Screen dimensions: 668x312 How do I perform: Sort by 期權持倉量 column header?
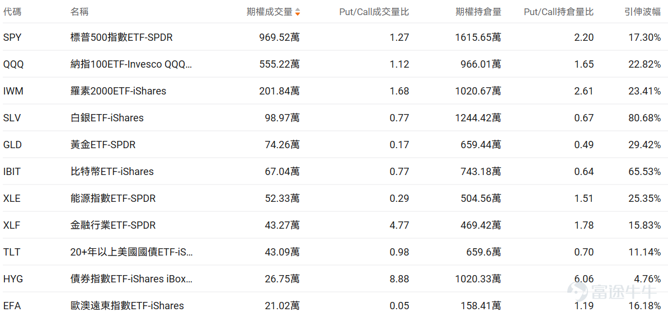(x=478, y=12)
